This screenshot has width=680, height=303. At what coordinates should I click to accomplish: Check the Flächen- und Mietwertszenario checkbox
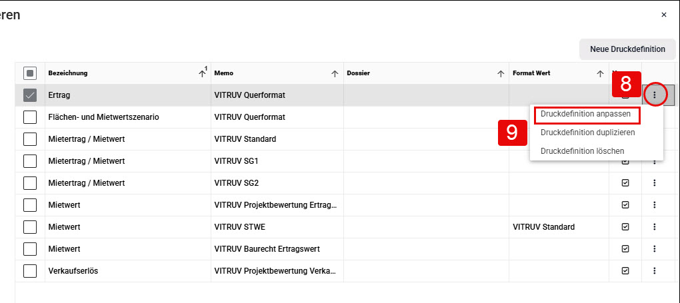[30, 117]
